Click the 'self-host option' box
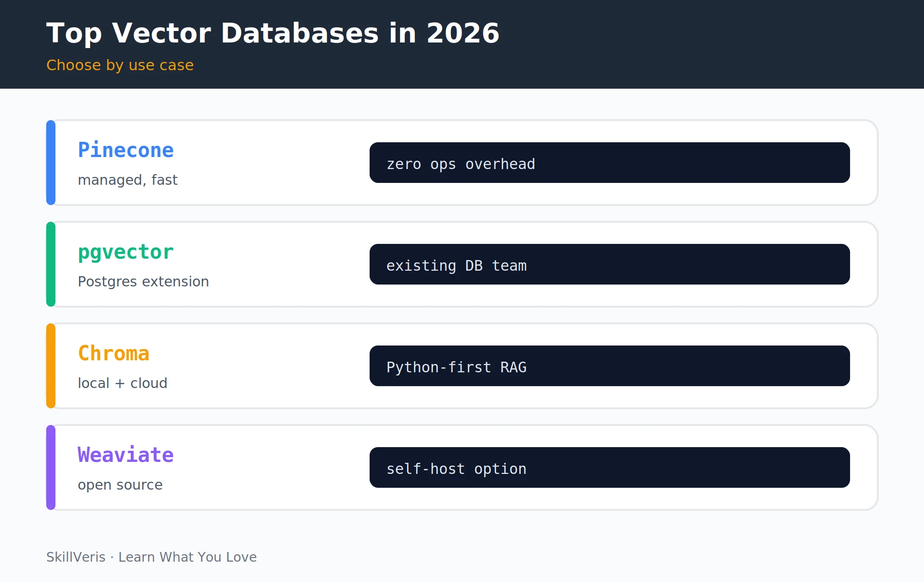The image size is (924, 582). [x=610, y=467]
